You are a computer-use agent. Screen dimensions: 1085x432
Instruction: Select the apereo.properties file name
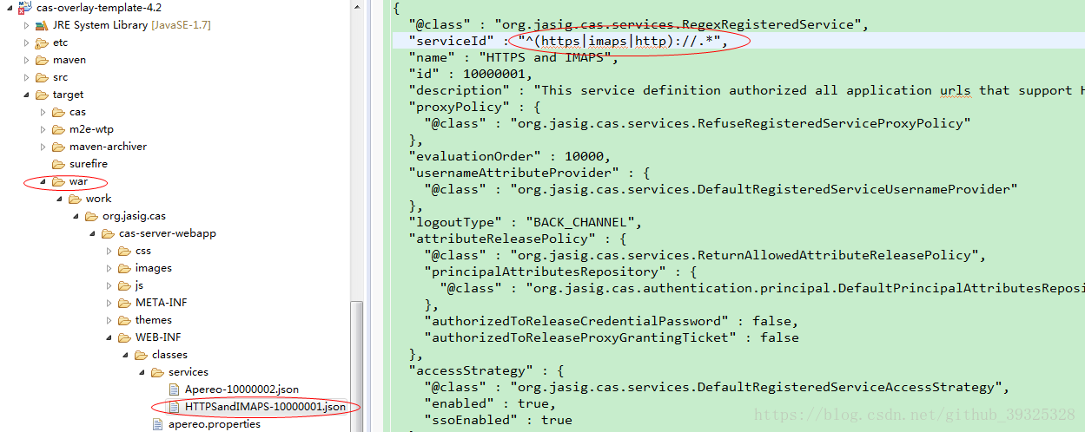215,424
